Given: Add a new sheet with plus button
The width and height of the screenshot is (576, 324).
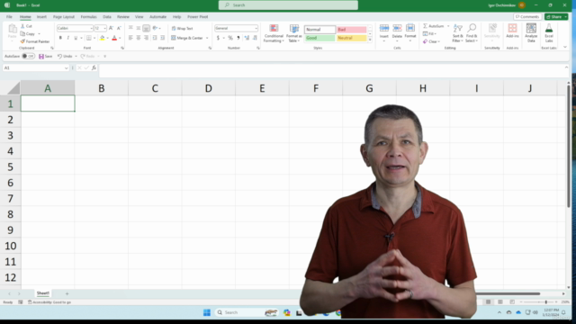Looking at the screenshot, I should coord(67,293).
